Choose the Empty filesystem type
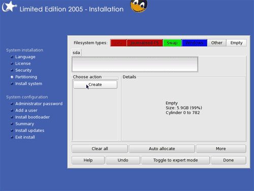The width and height of the screenshot is (254, 191). point(236,43)
